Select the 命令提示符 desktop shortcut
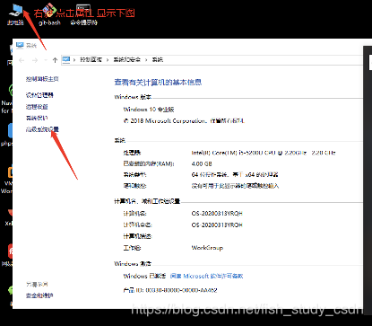The height and width of the screenshot is (326, 372). (x=83, y=13)
